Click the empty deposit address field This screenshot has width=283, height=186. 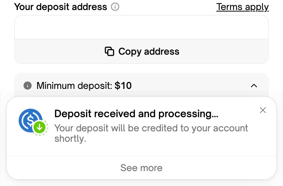(x=141, y=27)
